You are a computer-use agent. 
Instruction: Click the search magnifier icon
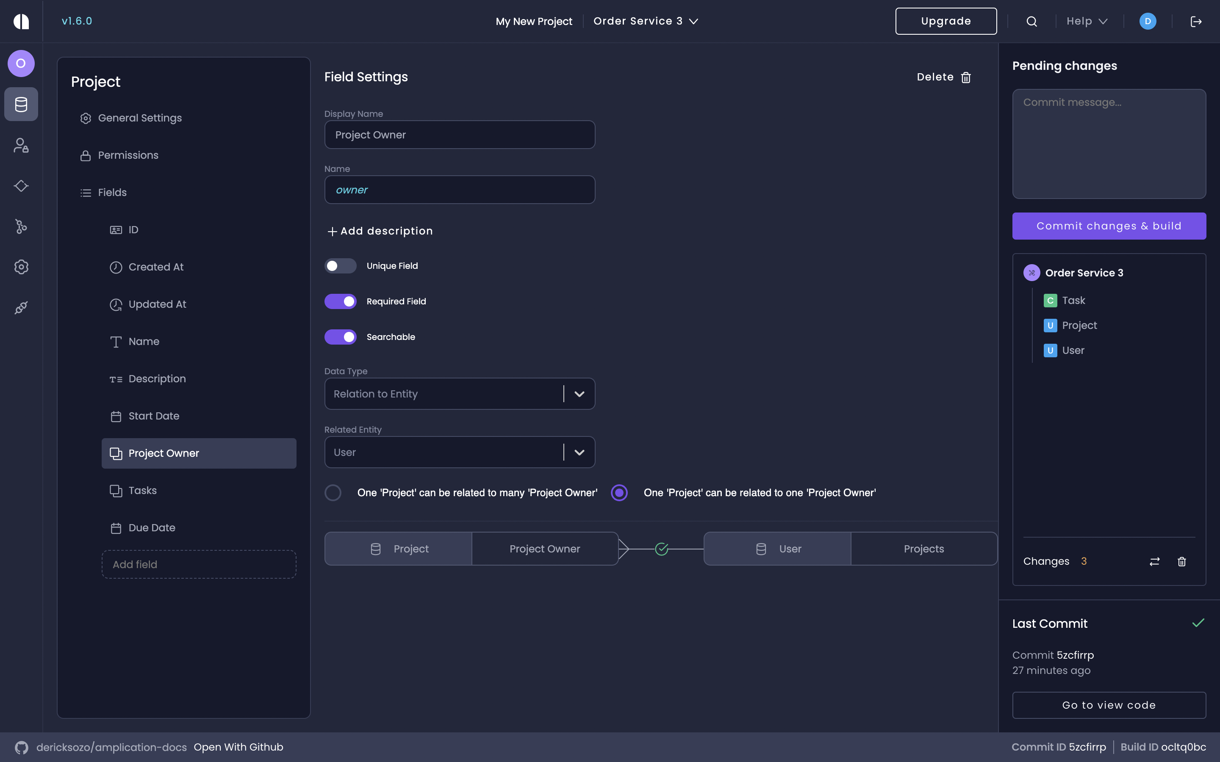[x=1031, y=21]
